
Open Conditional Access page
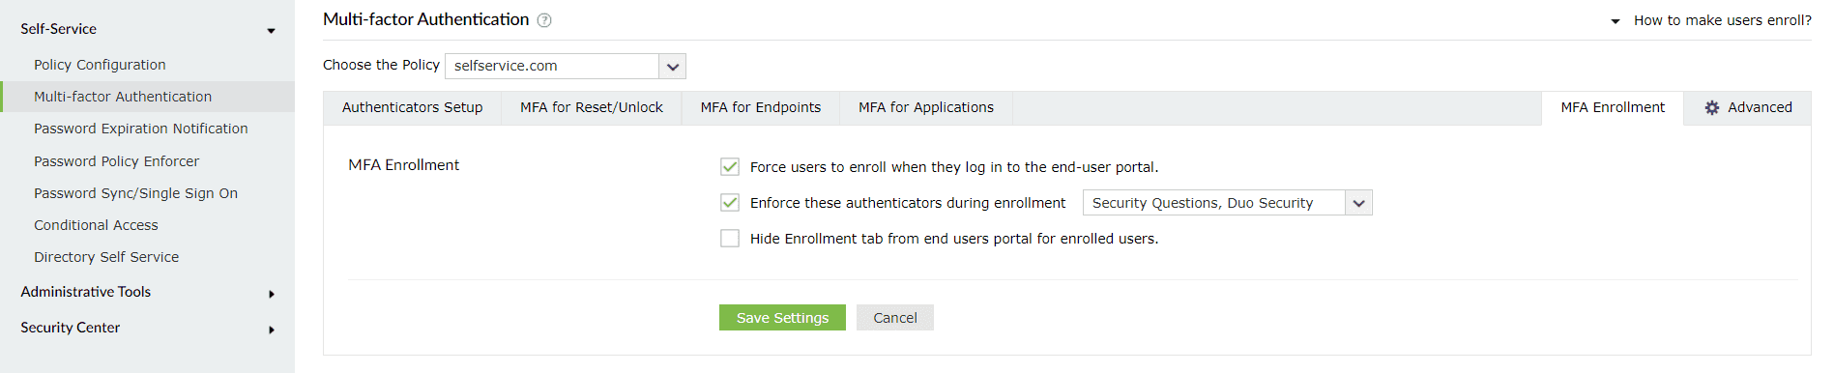click(96, 225)
